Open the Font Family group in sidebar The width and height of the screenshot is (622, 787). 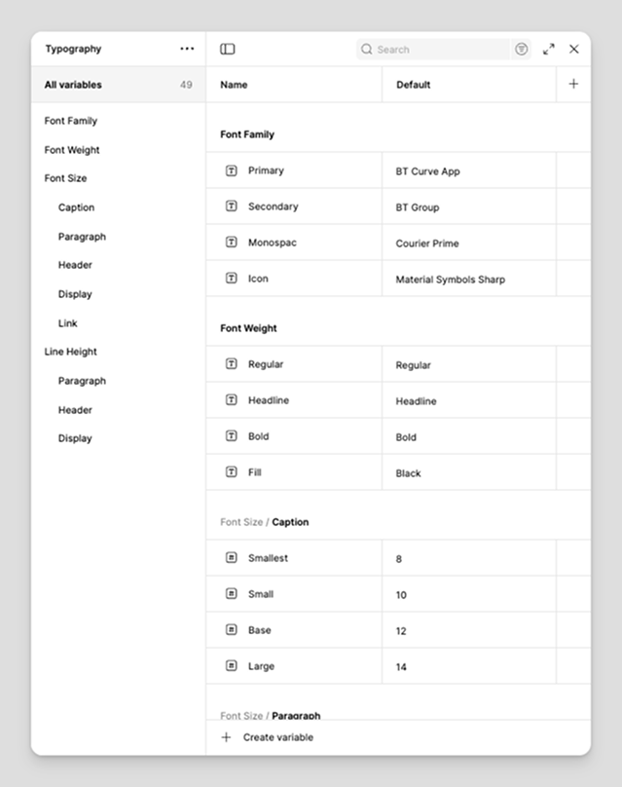(x=71, y=121)
